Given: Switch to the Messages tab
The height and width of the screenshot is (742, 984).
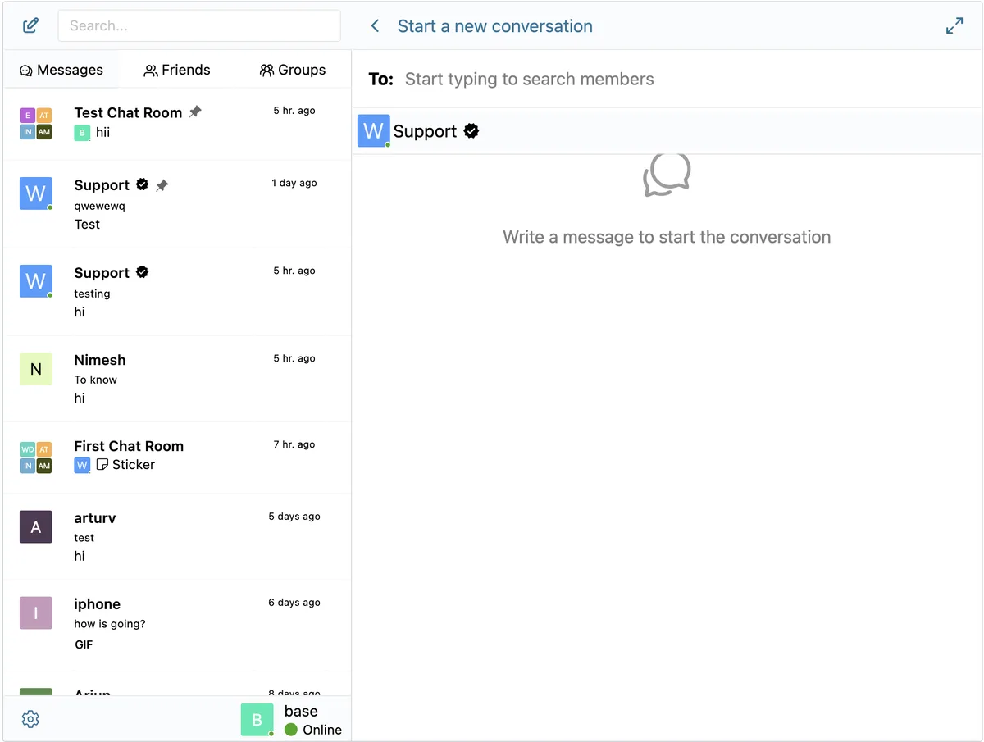Looking at the screenshot, I should [61, 70].
